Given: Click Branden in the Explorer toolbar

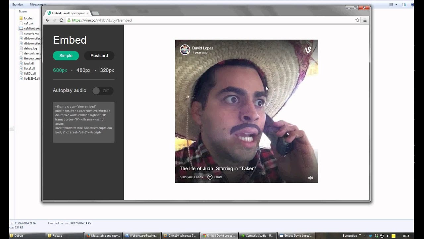Looking at the screenshot, I should coord(18,5).
